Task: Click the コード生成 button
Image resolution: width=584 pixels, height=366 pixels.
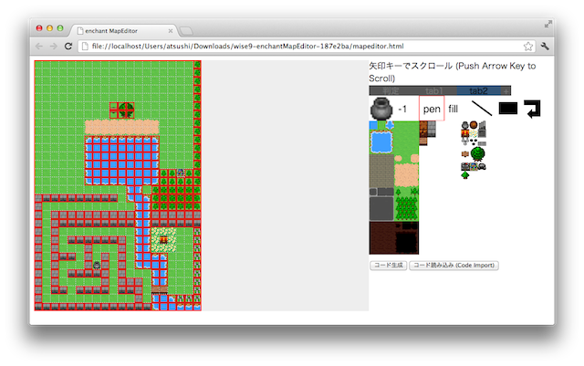Action: coord(387,265)
